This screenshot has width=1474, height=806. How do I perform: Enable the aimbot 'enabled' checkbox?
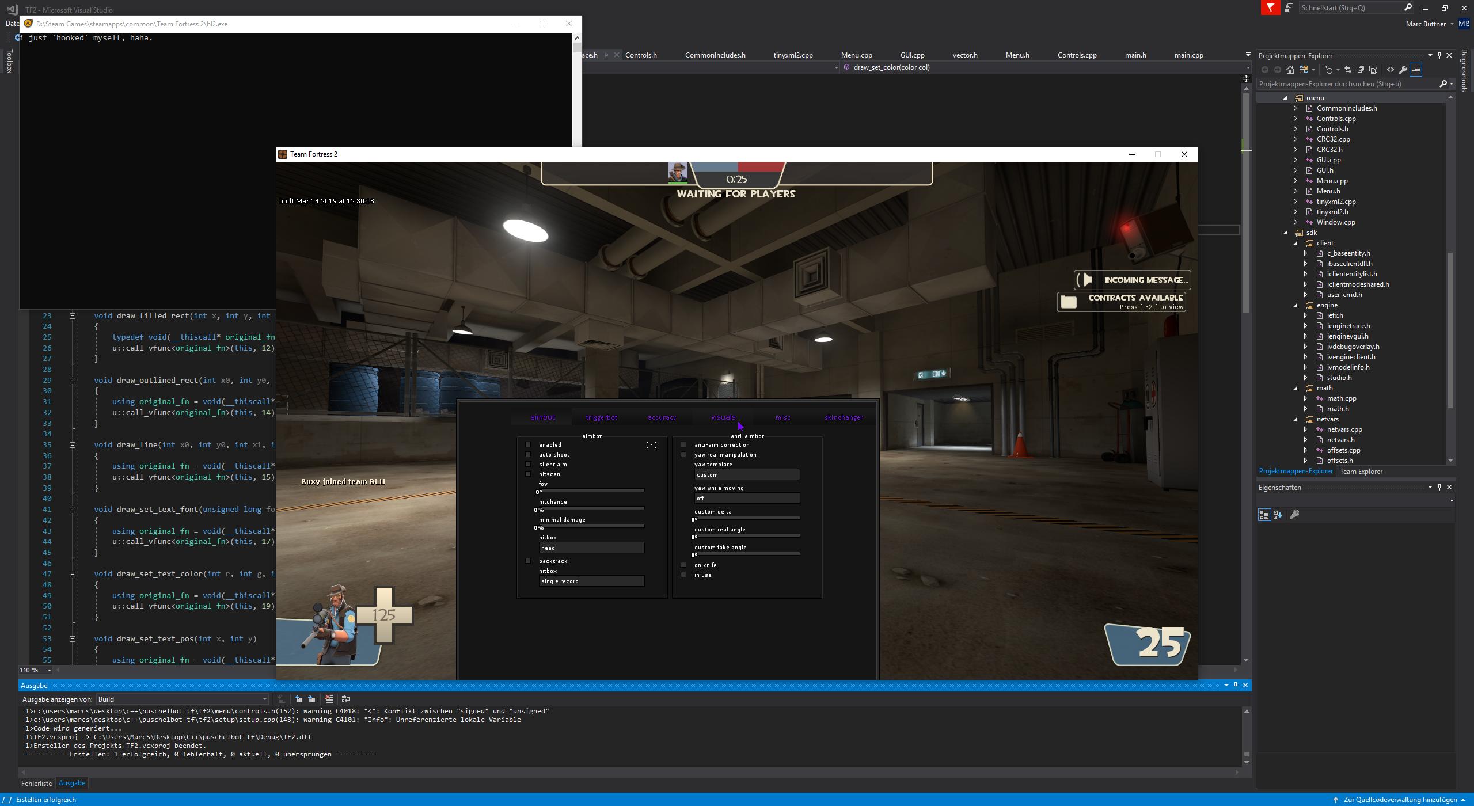tap(529, 444)
